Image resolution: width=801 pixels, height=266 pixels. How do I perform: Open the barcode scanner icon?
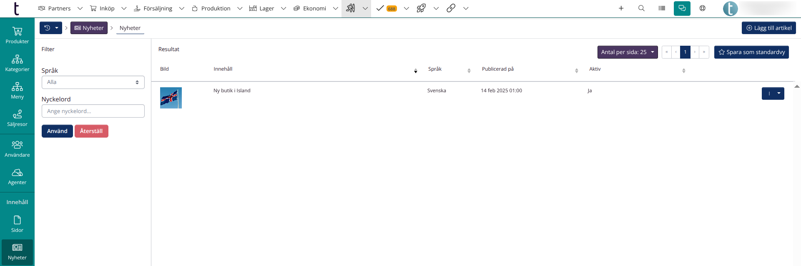tap(662, 8)
